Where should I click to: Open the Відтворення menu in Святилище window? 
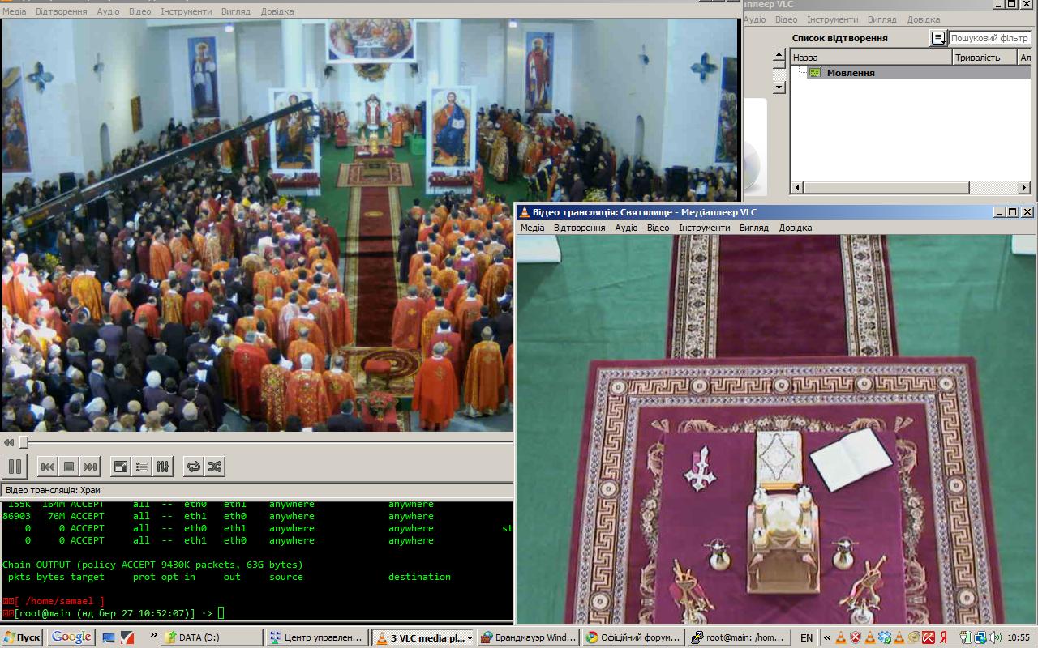point(579,228)
